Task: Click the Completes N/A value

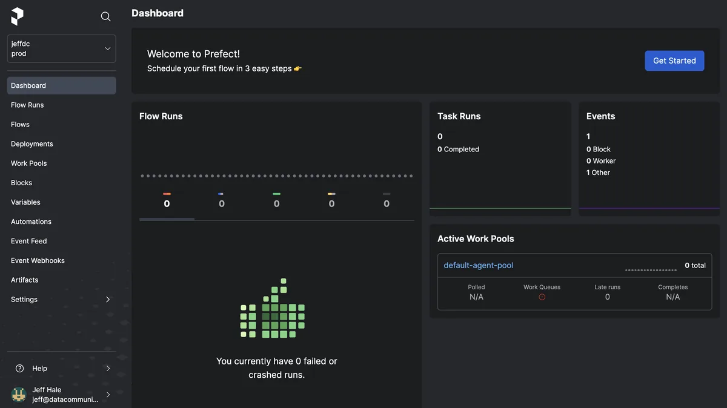Action: [x=673, y=297]
